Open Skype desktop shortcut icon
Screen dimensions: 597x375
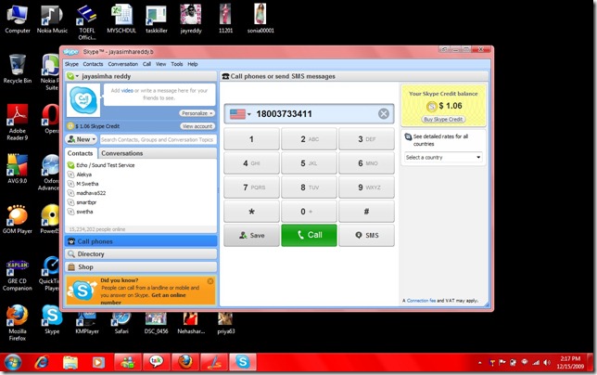click(x=52, y=319)
